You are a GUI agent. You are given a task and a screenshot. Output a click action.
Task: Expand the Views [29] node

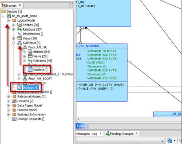[x=24, y=56]
